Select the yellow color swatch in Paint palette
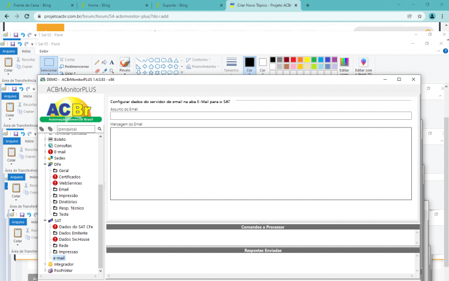 tap(307, 59)
